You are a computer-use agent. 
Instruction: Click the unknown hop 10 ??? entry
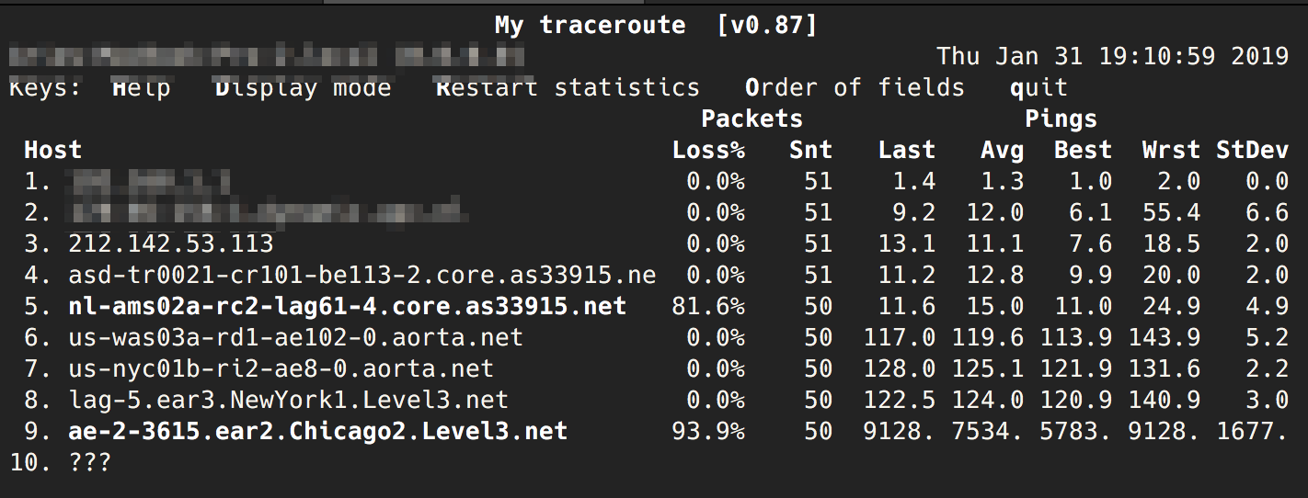click(89, 462)
